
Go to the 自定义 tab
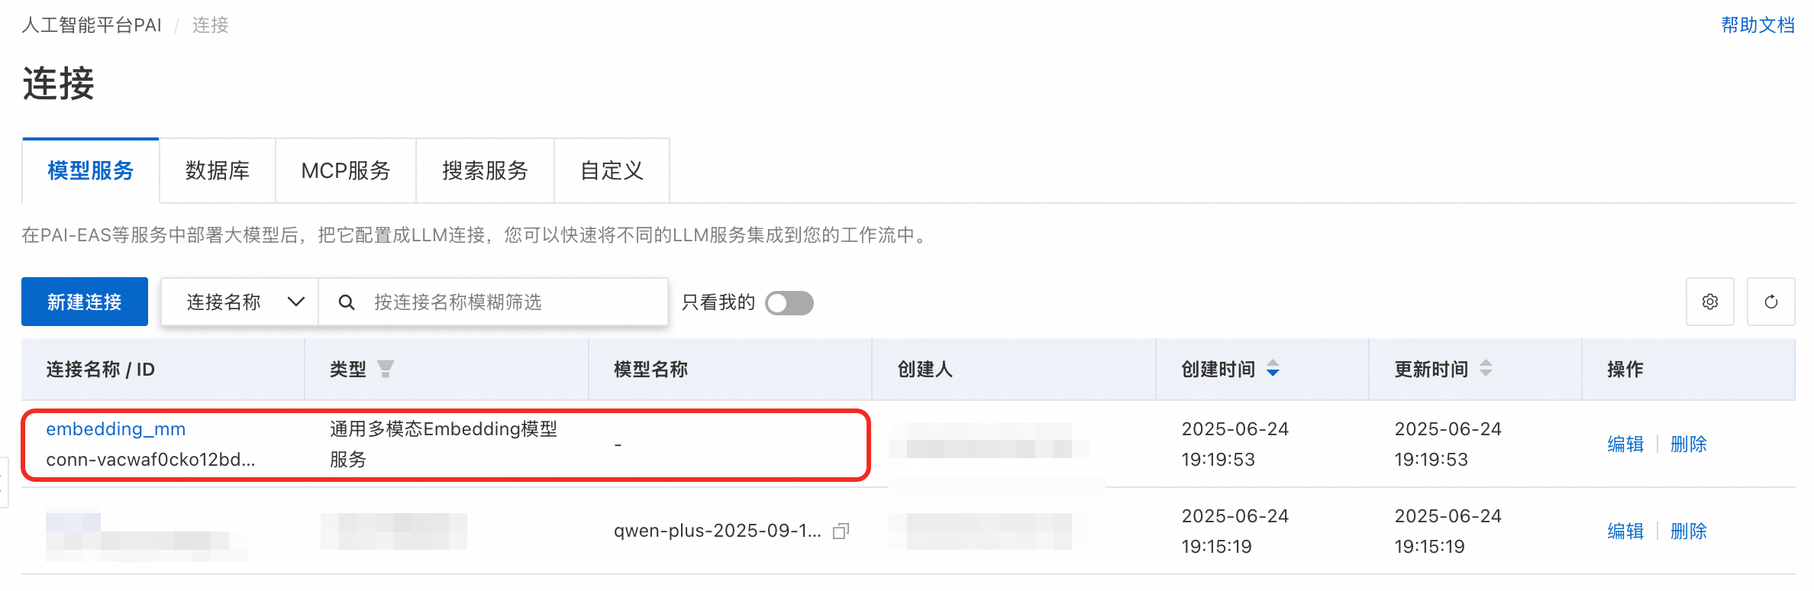[x=612, y=171]
